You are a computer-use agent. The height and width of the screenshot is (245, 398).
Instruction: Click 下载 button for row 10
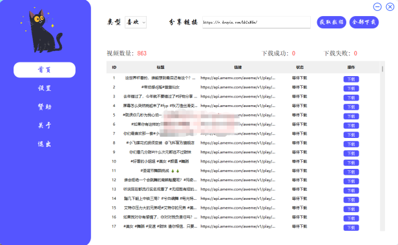[x=351, y=162]
